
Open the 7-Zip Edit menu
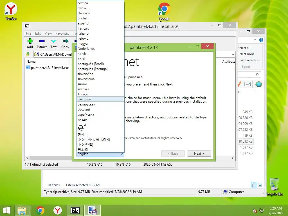coord(38,33)
